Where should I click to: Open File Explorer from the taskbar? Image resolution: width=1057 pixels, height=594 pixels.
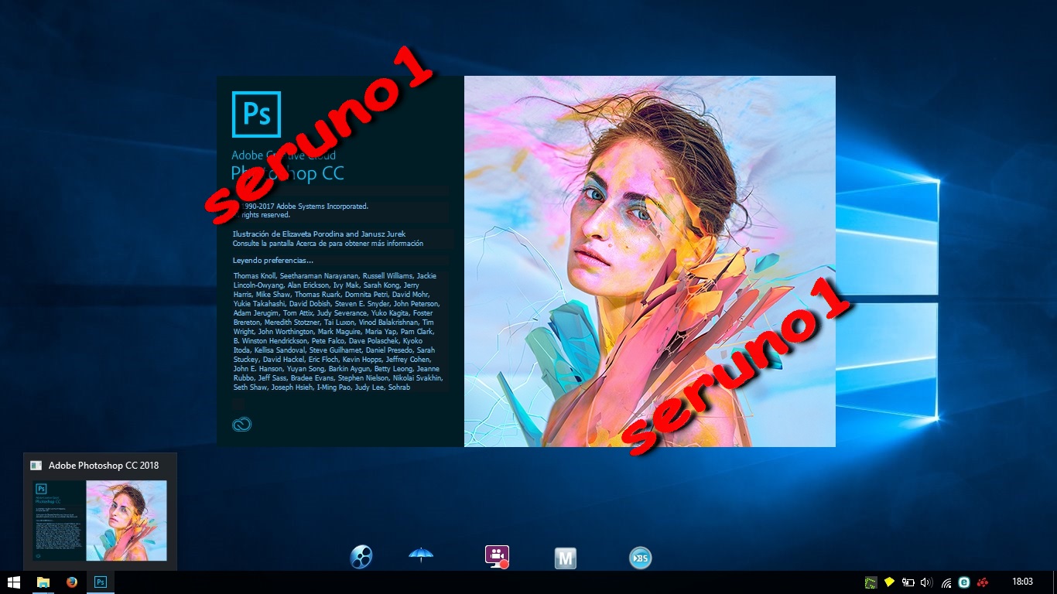click(x=43, y=582)
